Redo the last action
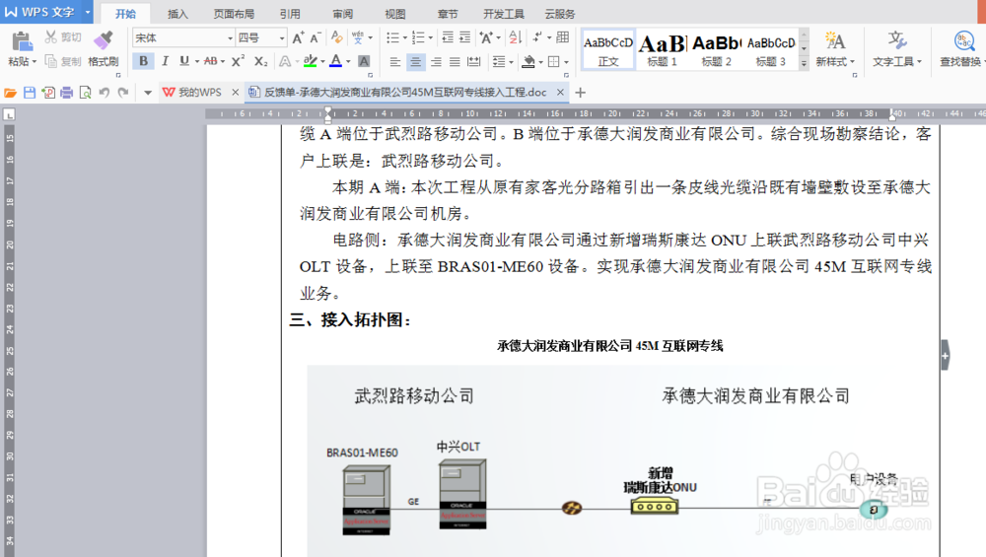This screenshot has height=557, width=986. pos(123,93)
